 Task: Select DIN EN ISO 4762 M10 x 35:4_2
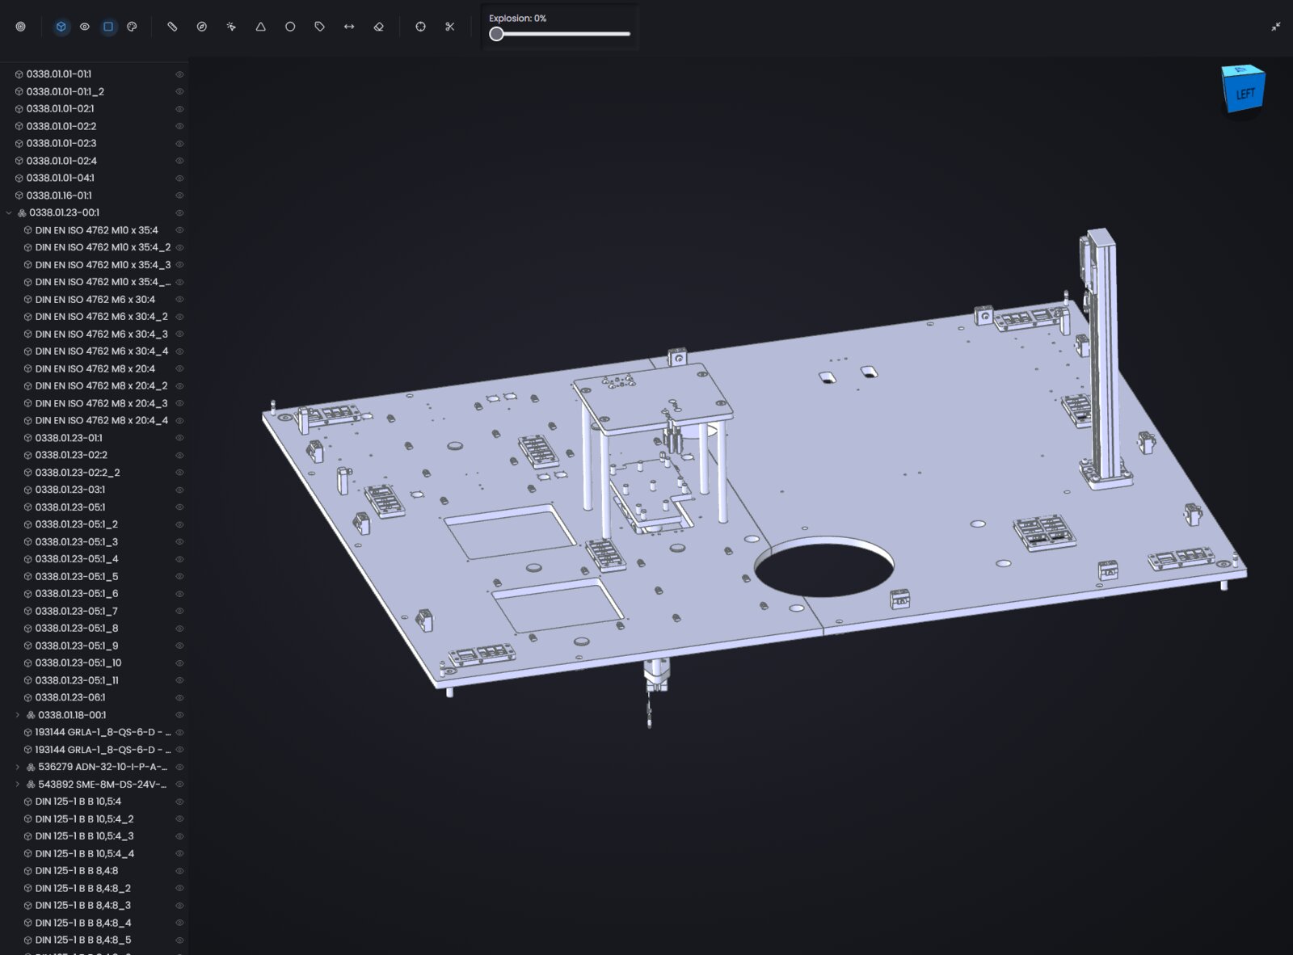(x=103, y=247)
